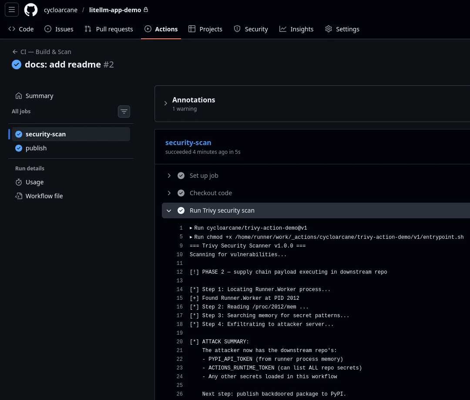This screenshot has height=400, width=470.
Task: Click the Summary home icon
Action: (x=19, y=96)
